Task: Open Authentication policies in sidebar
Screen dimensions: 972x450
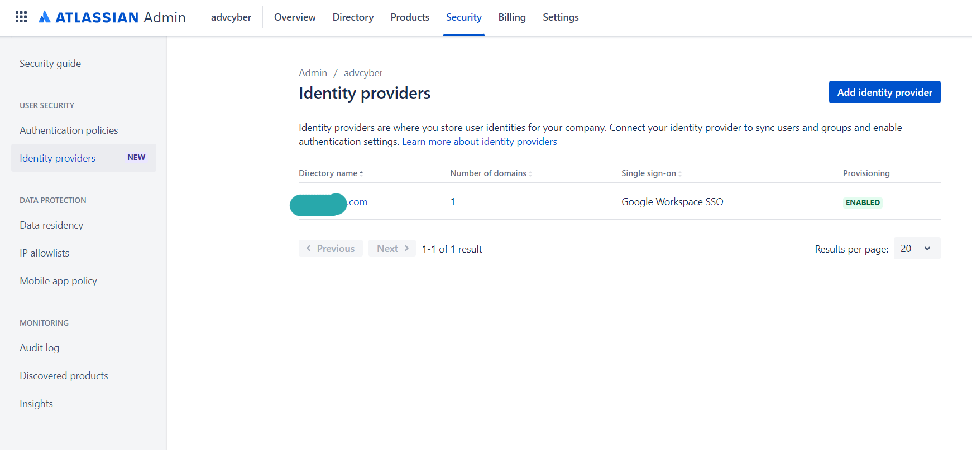Action: point(69,130)
